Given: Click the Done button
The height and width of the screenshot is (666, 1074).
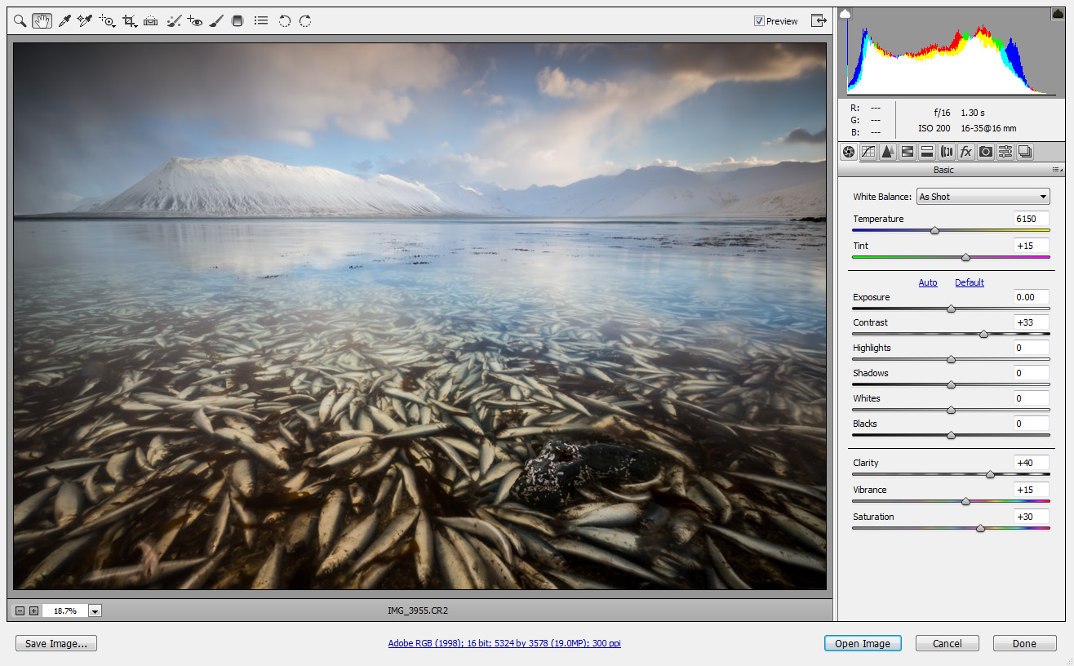Looking at the screenshot, I should click(1024, 643).
